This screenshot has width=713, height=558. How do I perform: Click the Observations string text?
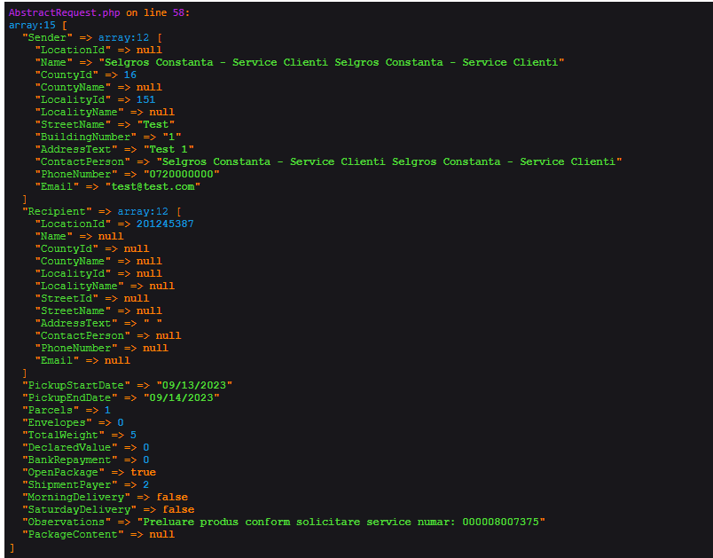(350, 522)
